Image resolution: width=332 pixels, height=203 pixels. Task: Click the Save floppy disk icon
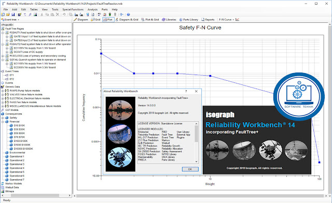13,15
